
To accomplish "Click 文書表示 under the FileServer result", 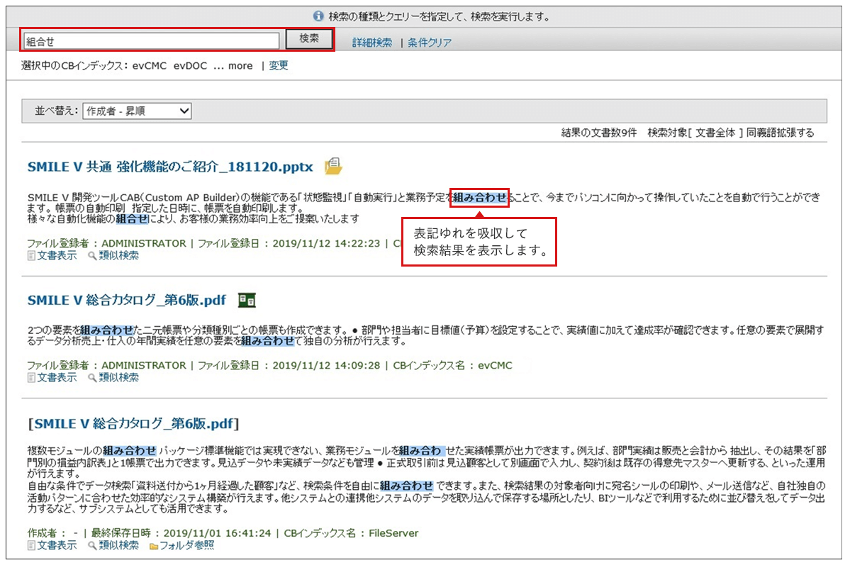I will [x=57, y=545].
